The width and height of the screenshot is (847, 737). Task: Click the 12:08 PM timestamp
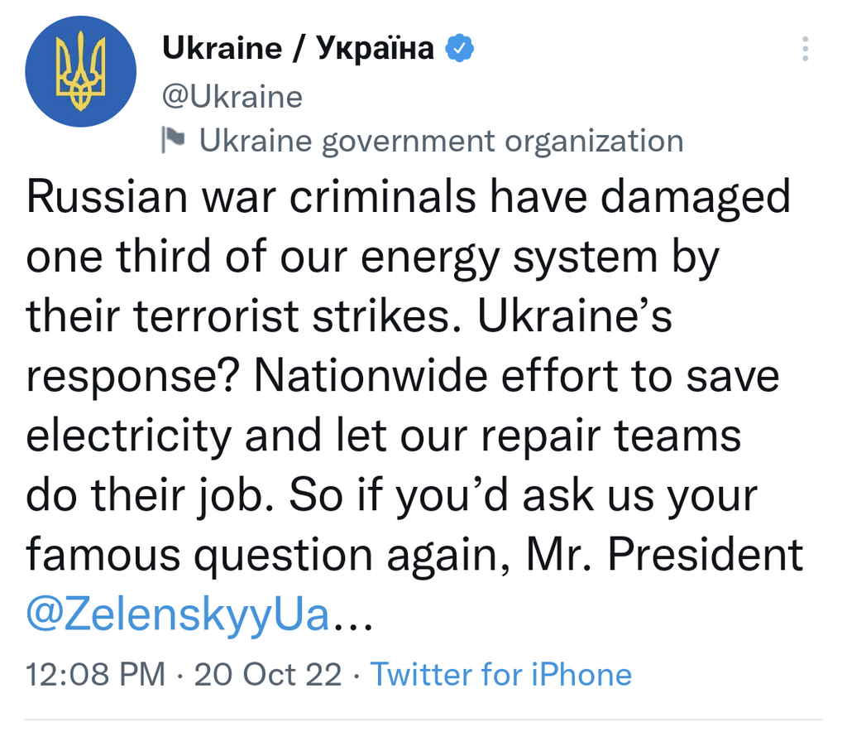[x=96, y=674]
